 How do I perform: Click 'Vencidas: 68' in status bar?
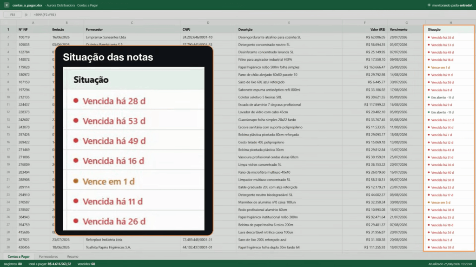point(86,264)
